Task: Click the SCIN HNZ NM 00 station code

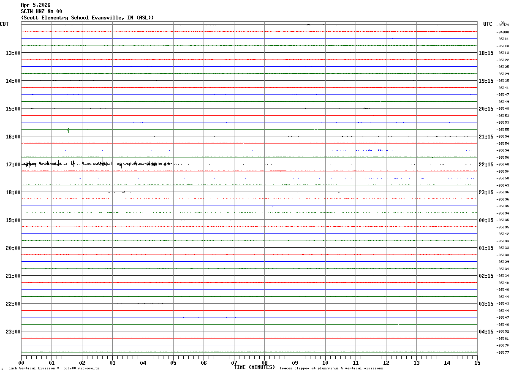Action: pos(41,11)
